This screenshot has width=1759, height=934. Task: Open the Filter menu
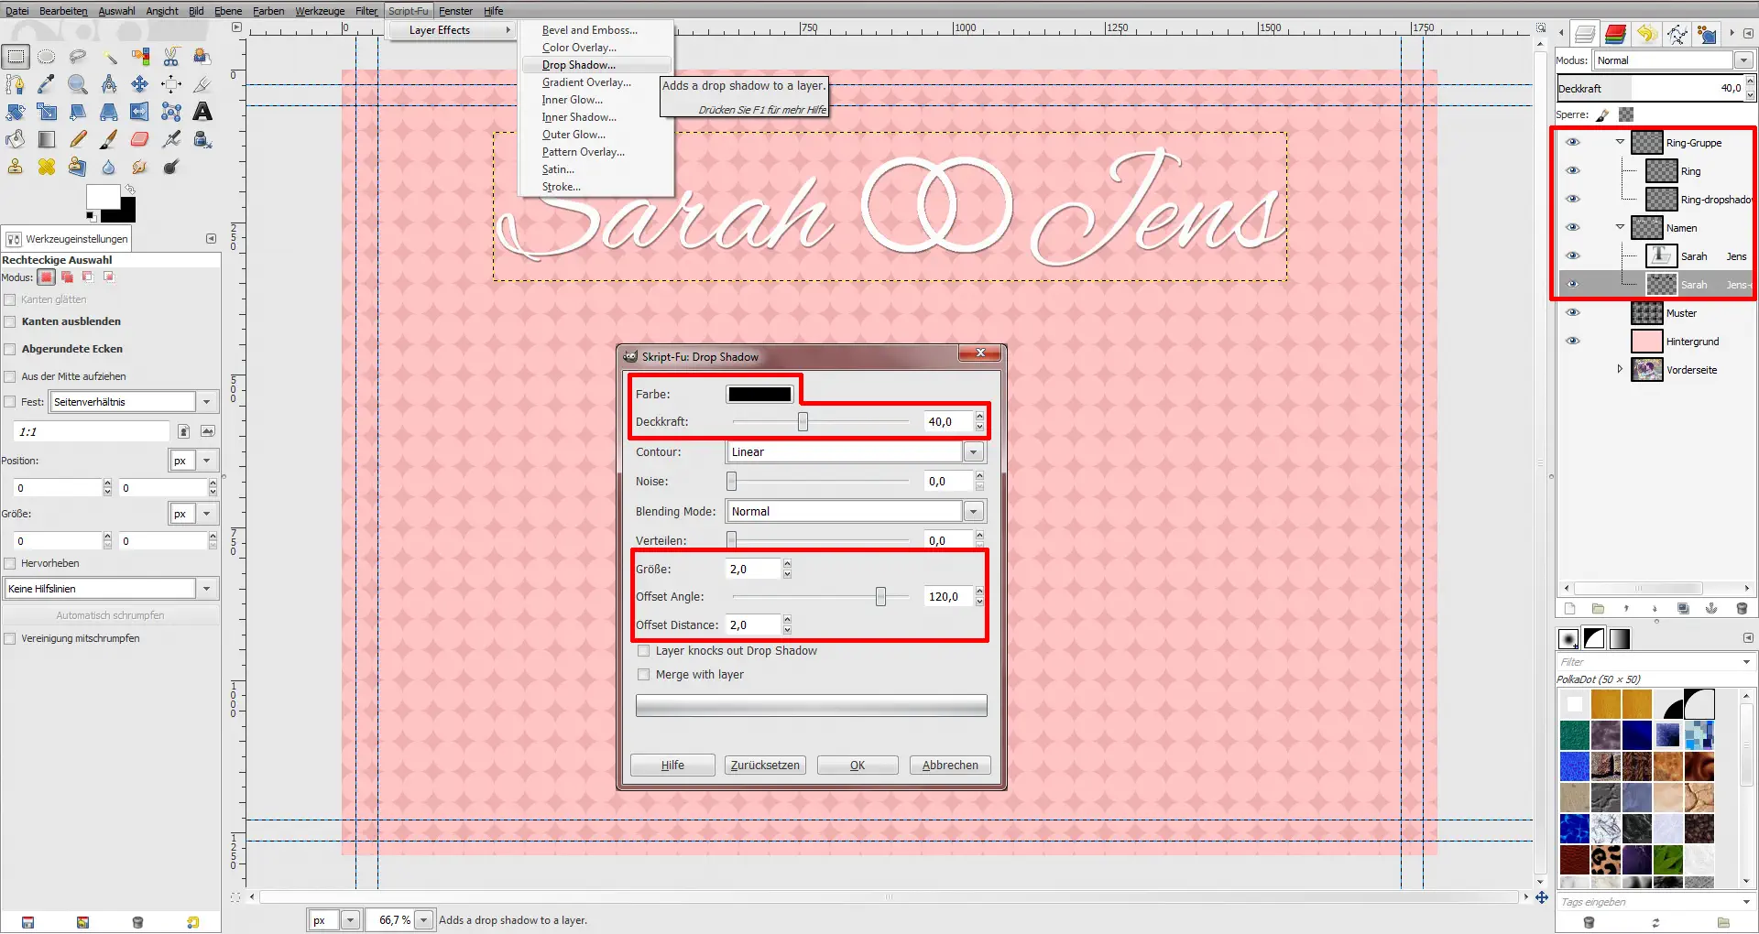[x=366, y=10]
